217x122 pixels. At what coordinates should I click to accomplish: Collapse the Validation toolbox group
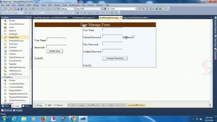[3, 77]
